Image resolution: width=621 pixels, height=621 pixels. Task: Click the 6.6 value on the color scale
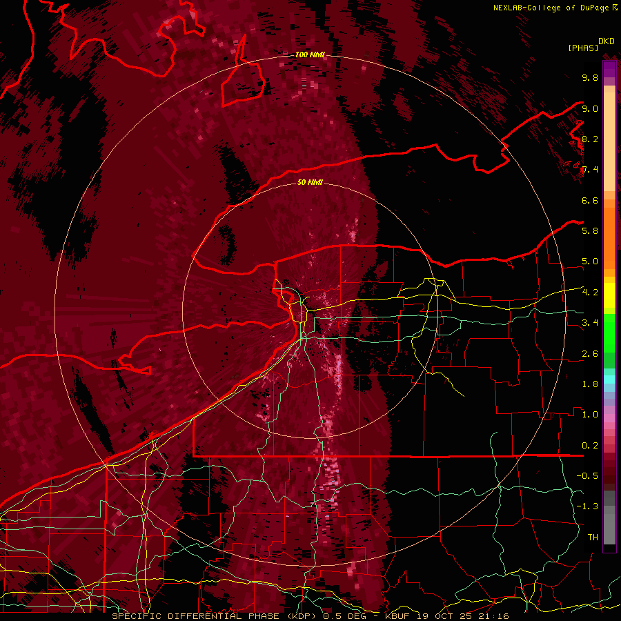click(x=590, y=200)
